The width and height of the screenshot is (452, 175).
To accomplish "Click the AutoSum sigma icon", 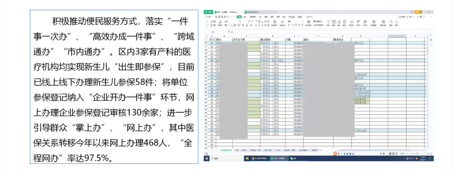I will pos(328,22).
